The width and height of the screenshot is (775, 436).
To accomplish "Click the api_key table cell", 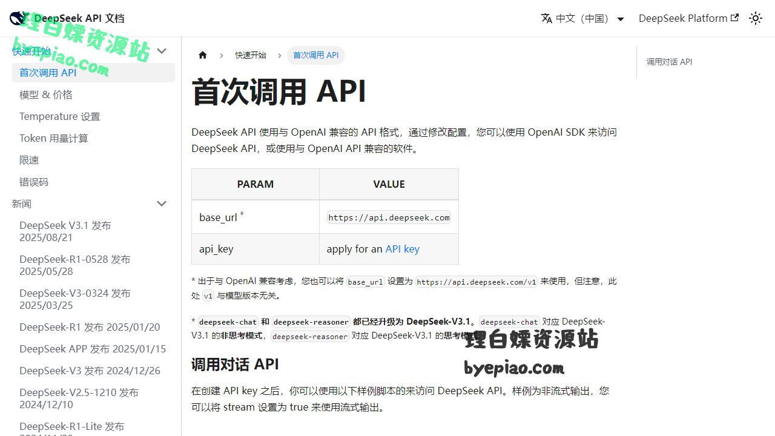I will click(256, 249).
